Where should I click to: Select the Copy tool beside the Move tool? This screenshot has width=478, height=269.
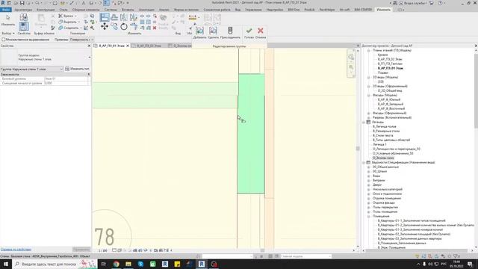coord(114,27)
